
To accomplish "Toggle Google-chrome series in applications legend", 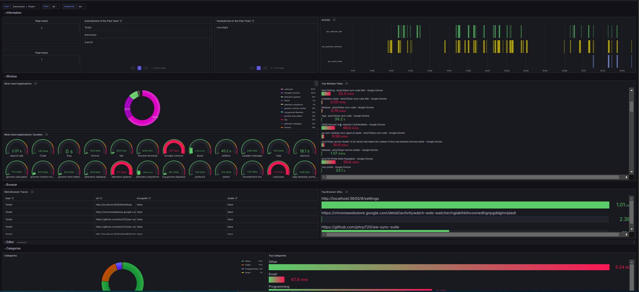I will click(292, 93).
